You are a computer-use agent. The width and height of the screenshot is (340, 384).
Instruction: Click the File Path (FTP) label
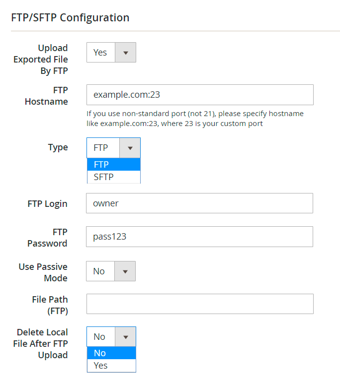pyautogui.click(x=50, y=305)
